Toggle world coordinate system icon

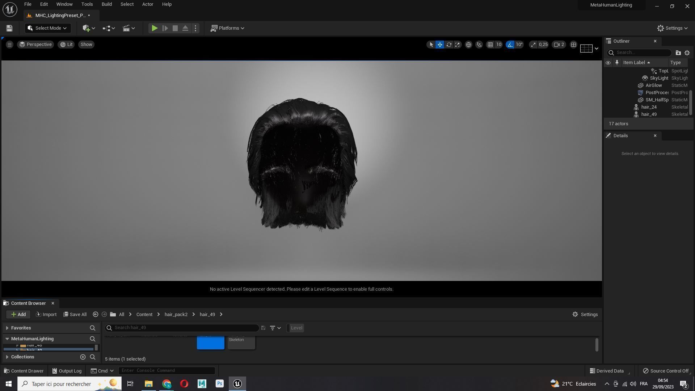468,45
